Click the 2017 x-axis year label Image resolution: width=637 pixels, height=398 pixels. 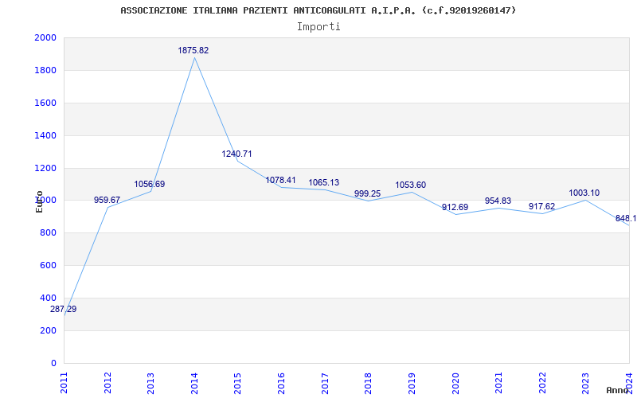point(325,383)
